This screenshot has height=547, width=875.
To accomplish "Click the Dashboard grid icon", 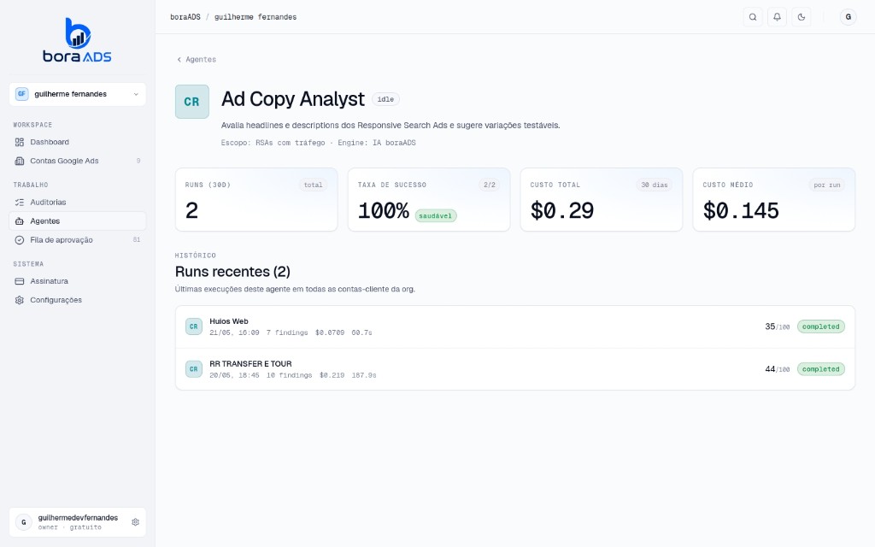I will click(20, 142).
